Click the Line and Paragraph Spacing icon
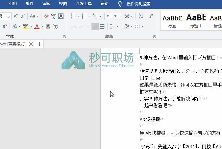Image resolution: width=222 pixels, height=149 pixels. pyautogui.click(x=112, y=26)
